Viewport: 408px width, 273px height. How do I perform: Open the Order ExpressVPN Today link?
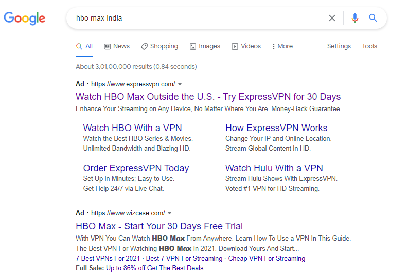click(x=136, y=168)
